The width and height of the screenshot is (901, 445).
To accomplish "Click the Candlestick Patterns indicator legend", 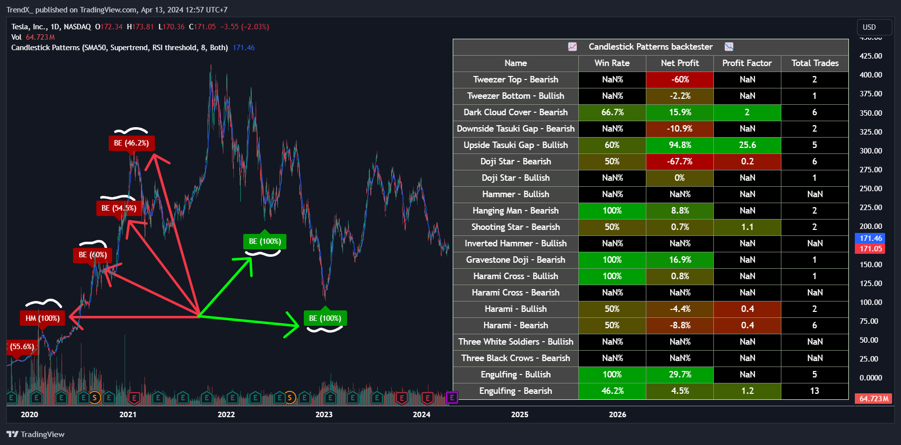I will pos(120,48).
